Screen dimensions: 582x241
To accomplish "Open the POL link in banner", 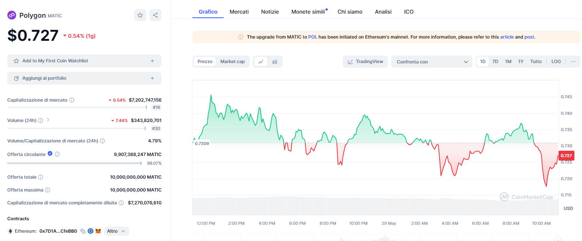I will coord(312,37).
